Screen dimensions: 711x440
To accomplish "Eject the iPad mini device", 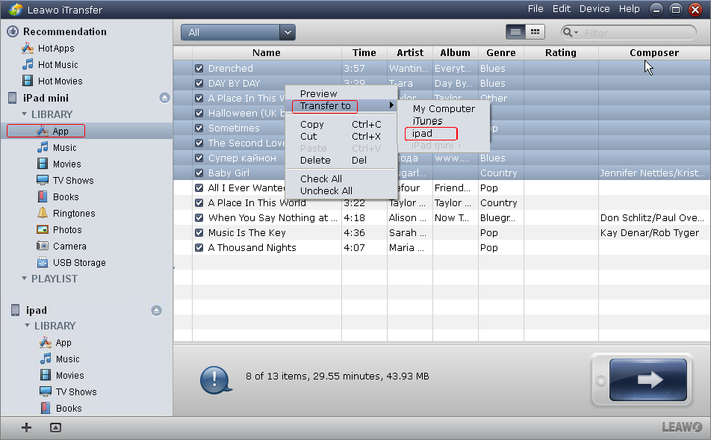I will [x=164, y=98].
